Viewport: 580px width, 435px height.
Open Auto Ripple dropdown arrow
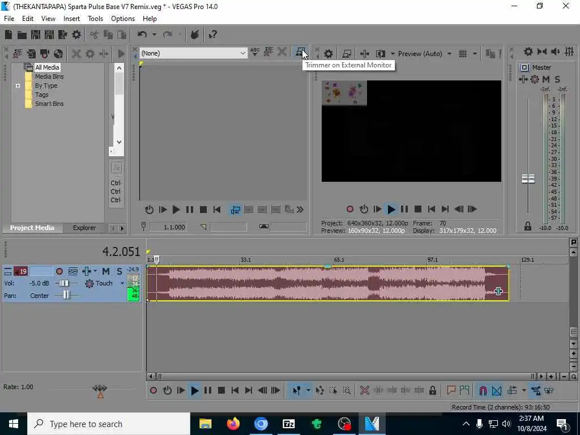[x=523, y=391]
